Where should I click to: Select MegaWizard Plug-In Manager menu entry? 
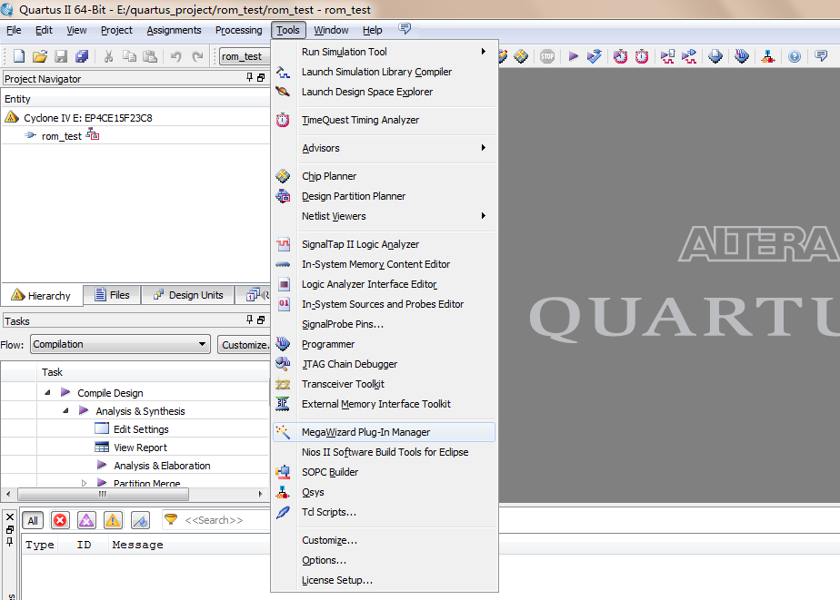[385, 432]
